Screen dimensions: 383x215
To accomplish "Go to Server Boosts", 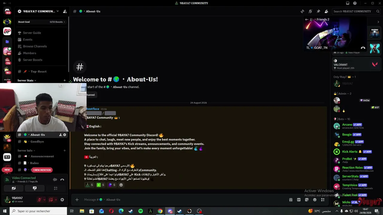I will (41, 60).
